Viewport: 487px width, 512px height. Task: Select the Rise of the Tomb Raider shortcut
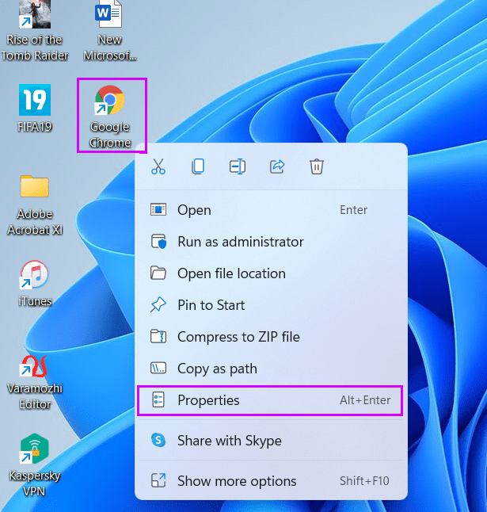[x=35, y=31]
